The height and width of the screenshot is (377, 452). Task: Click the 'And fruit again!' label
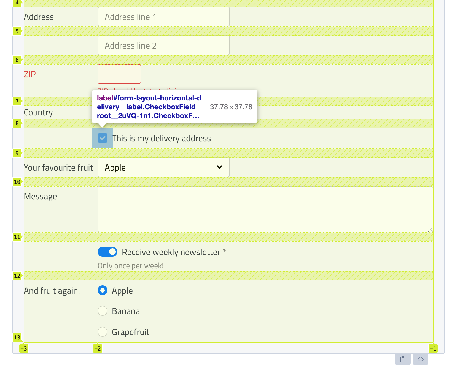click(52, 291)
